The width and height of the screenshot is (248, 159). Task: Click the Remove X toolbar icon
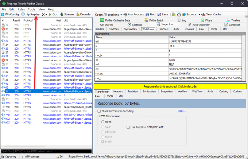(x=43, y=14)
